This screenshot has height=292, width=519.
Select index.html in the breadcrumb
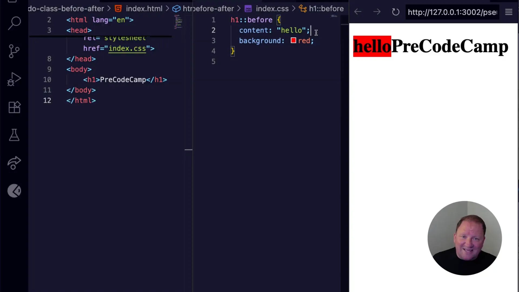(x=144, y=9)
